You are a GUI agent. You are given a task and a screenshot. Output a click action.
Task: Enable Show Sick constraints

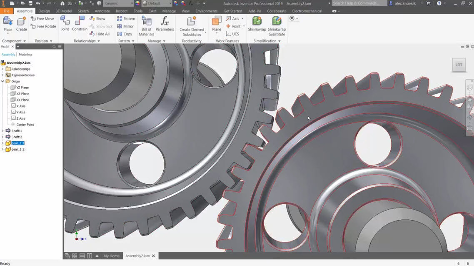coord(101,26)
